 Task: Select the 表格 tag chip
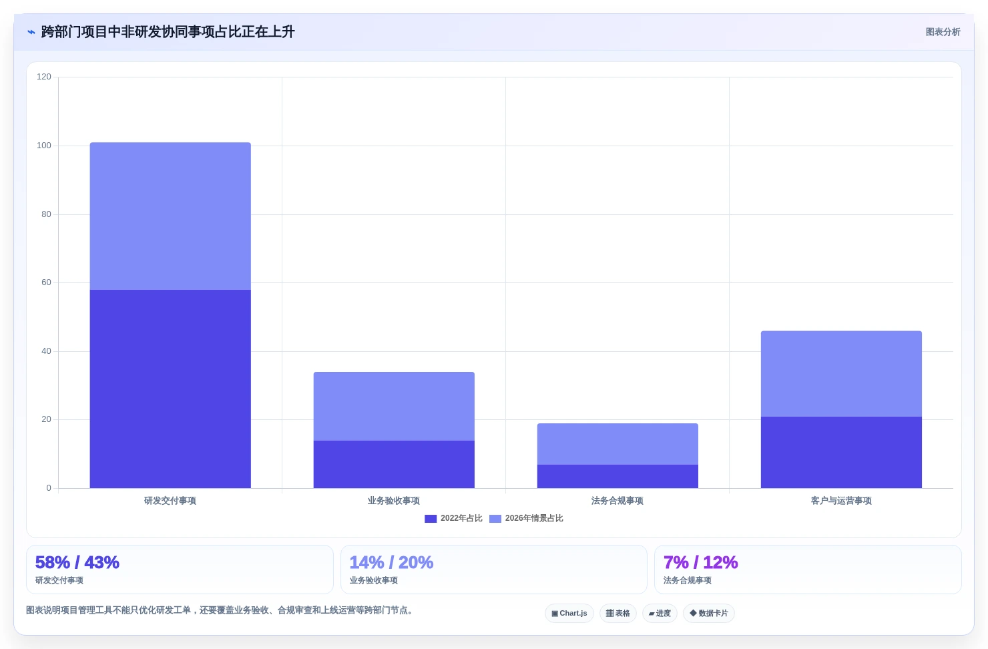(x=618, y=613)
